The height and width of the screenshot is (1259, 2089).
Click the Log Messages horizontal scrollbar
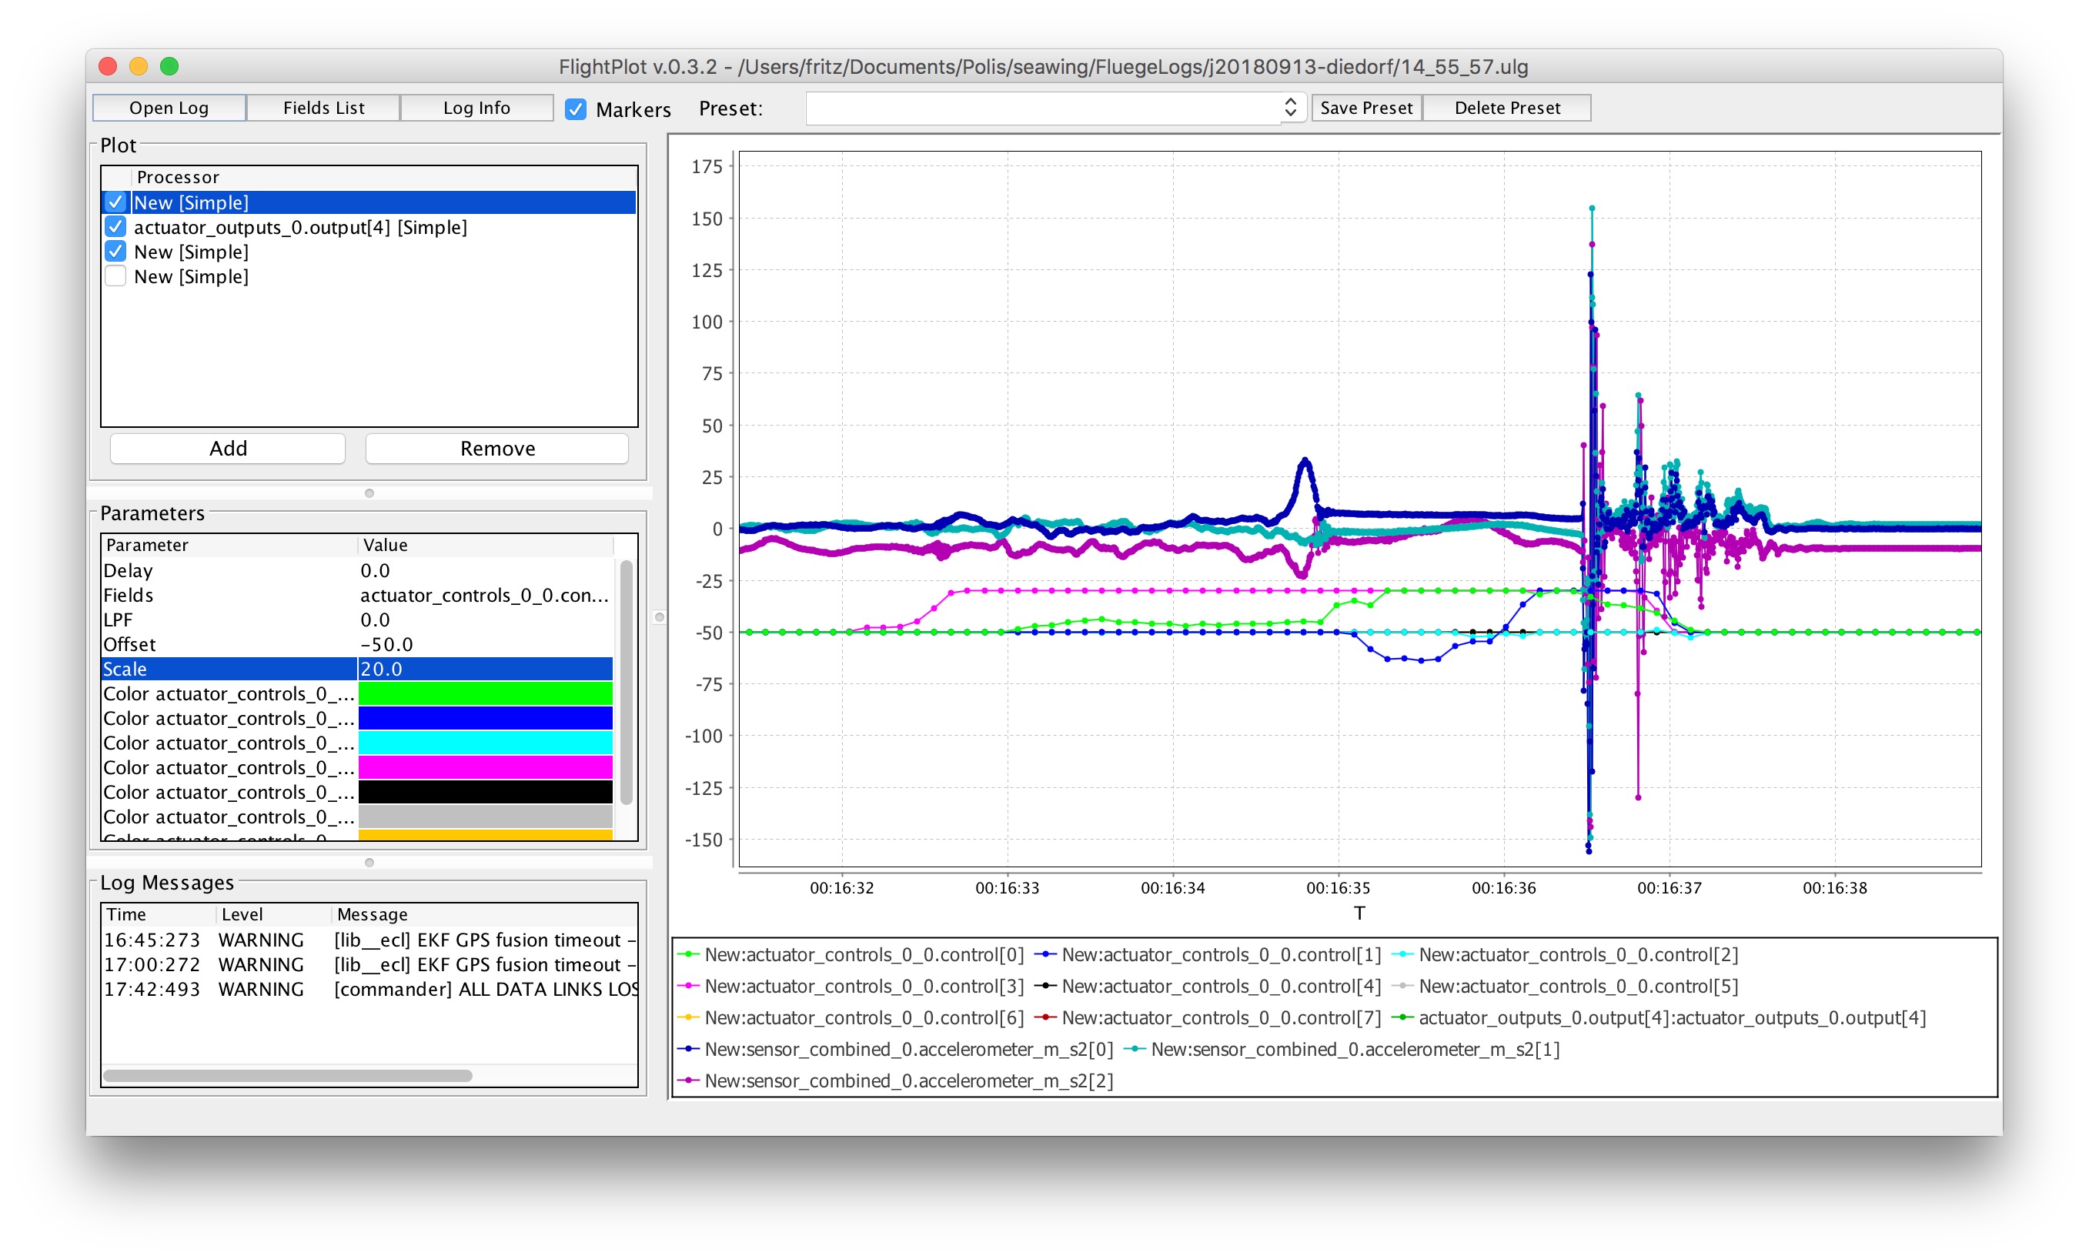287,1076
